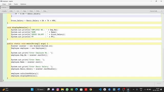Click the 'Enter Basic Salary' print line

coord(32,67)
